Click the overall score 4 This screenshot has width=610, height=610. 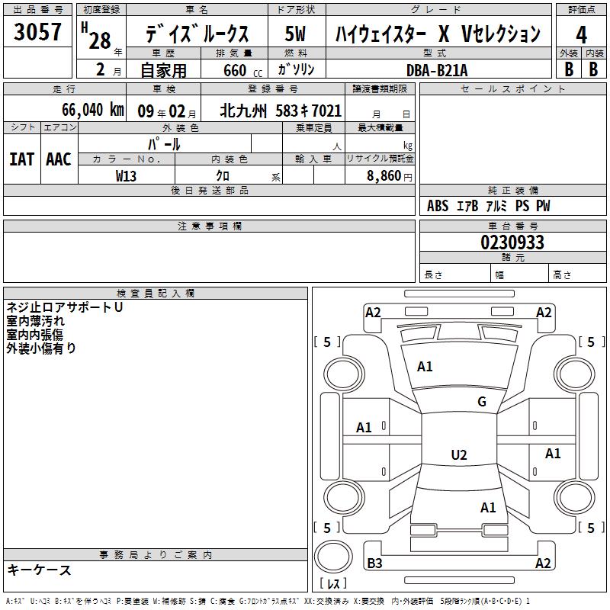pos(581,35)
